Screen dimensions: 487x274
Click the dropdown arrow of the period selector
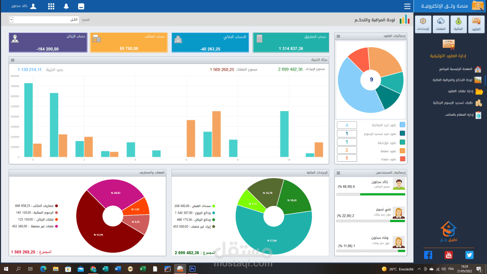click(11, 20)
